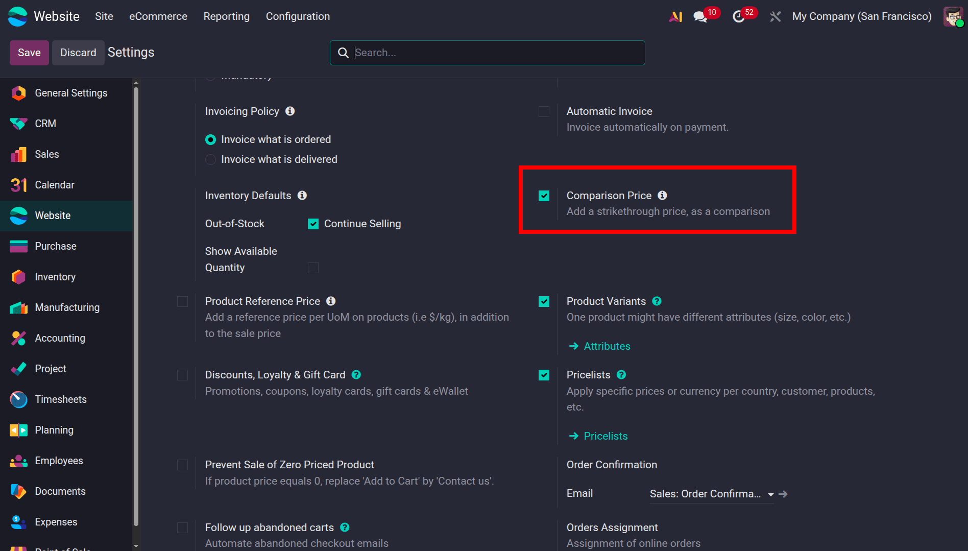This screenshot has height=551, width=968.
Task: Open the activities clock icon with 52 badge
Action: (x=738, y=17)
